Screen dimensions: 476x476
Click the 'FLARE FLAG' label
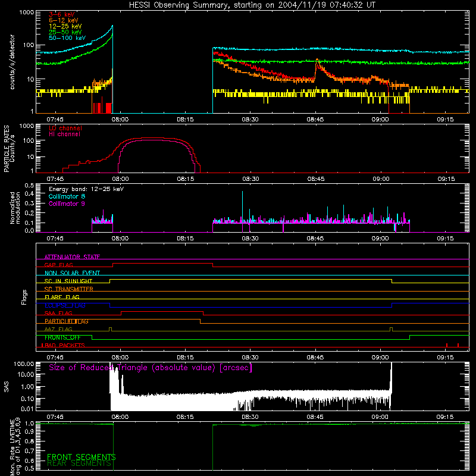[62, 297]
